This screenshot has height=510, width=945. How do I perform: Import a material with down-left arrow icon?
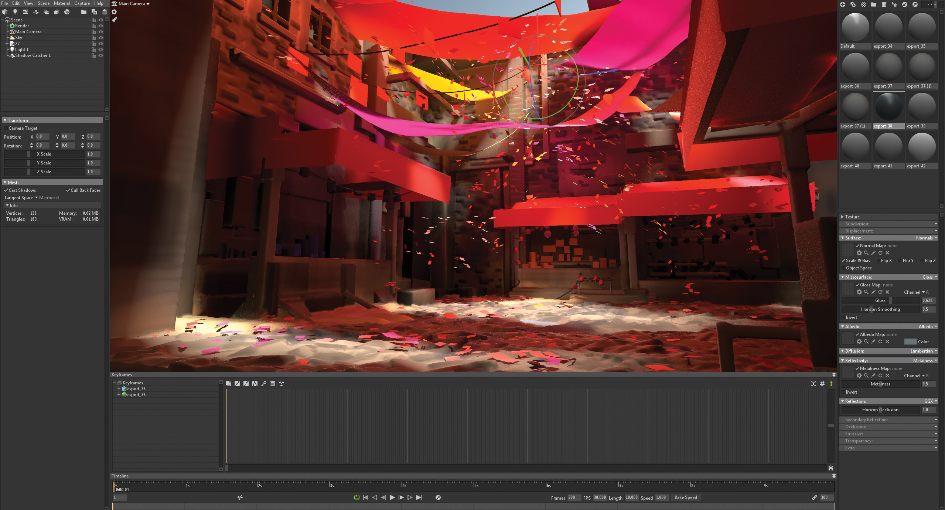(x=905, y=4)
